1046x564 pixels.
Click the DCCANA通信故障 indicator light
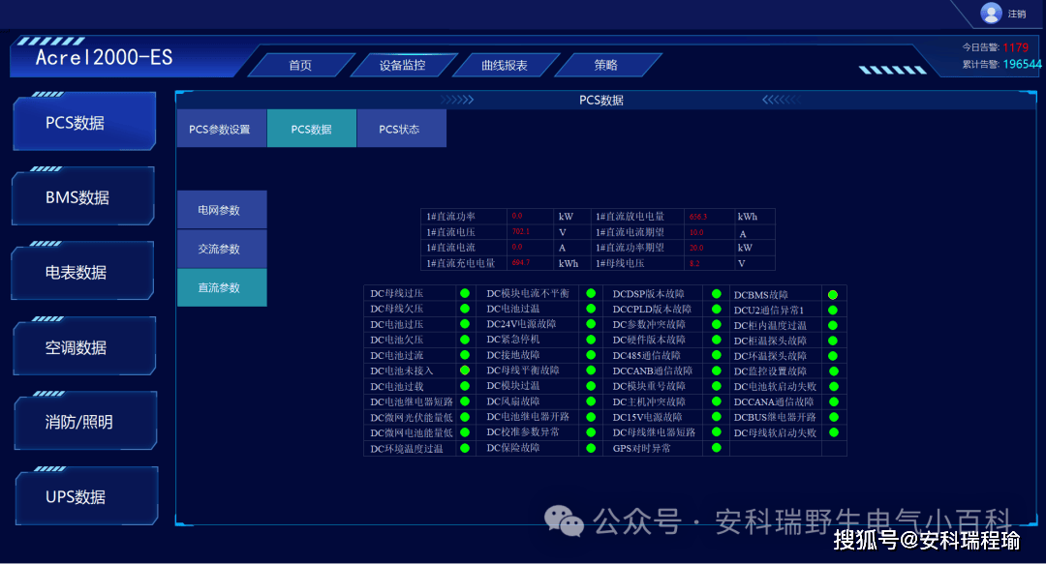833,402
